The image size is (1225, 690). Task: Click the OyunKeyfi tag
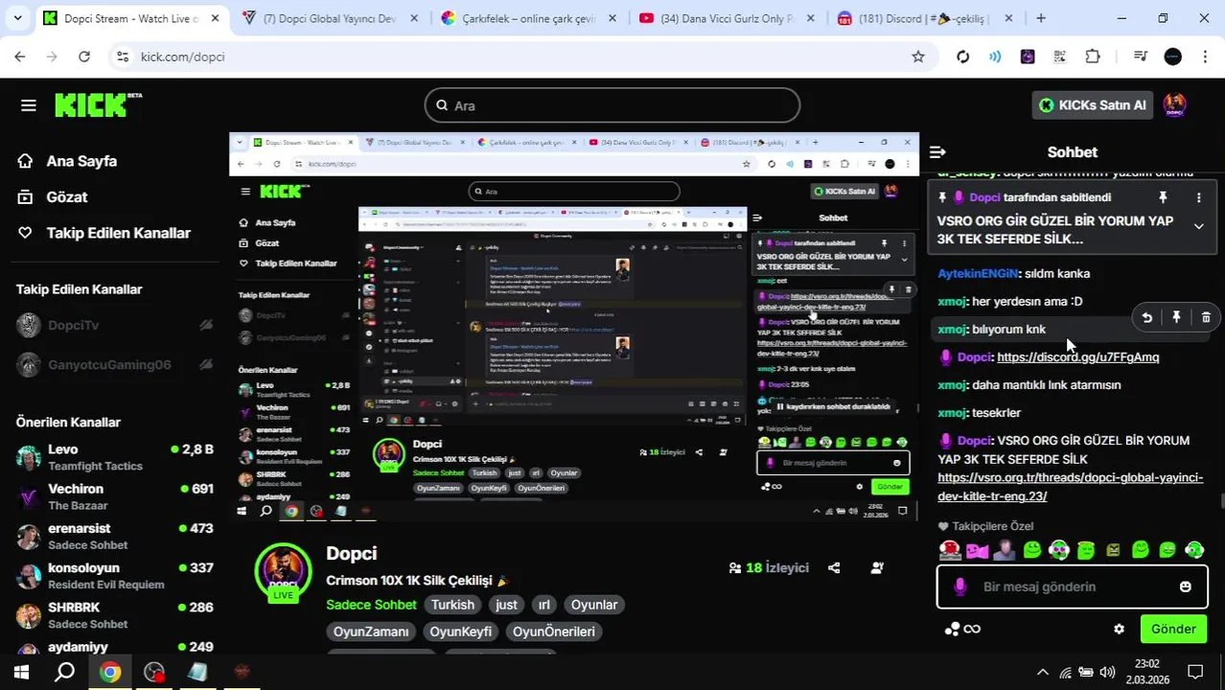[x=460, y=632]
